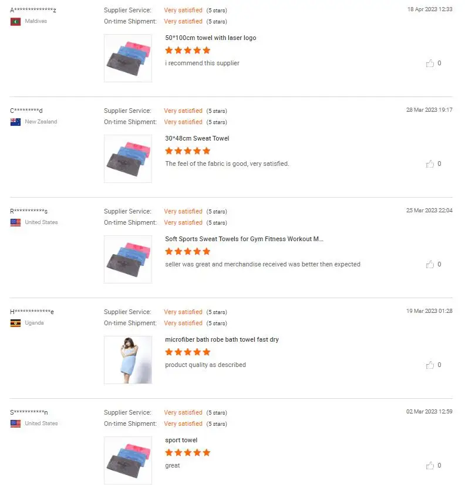Screen dimensions: 465x487
Task: Open 'Soft Sports Sweat Towels for Gym' product
Action: point(244,239)
